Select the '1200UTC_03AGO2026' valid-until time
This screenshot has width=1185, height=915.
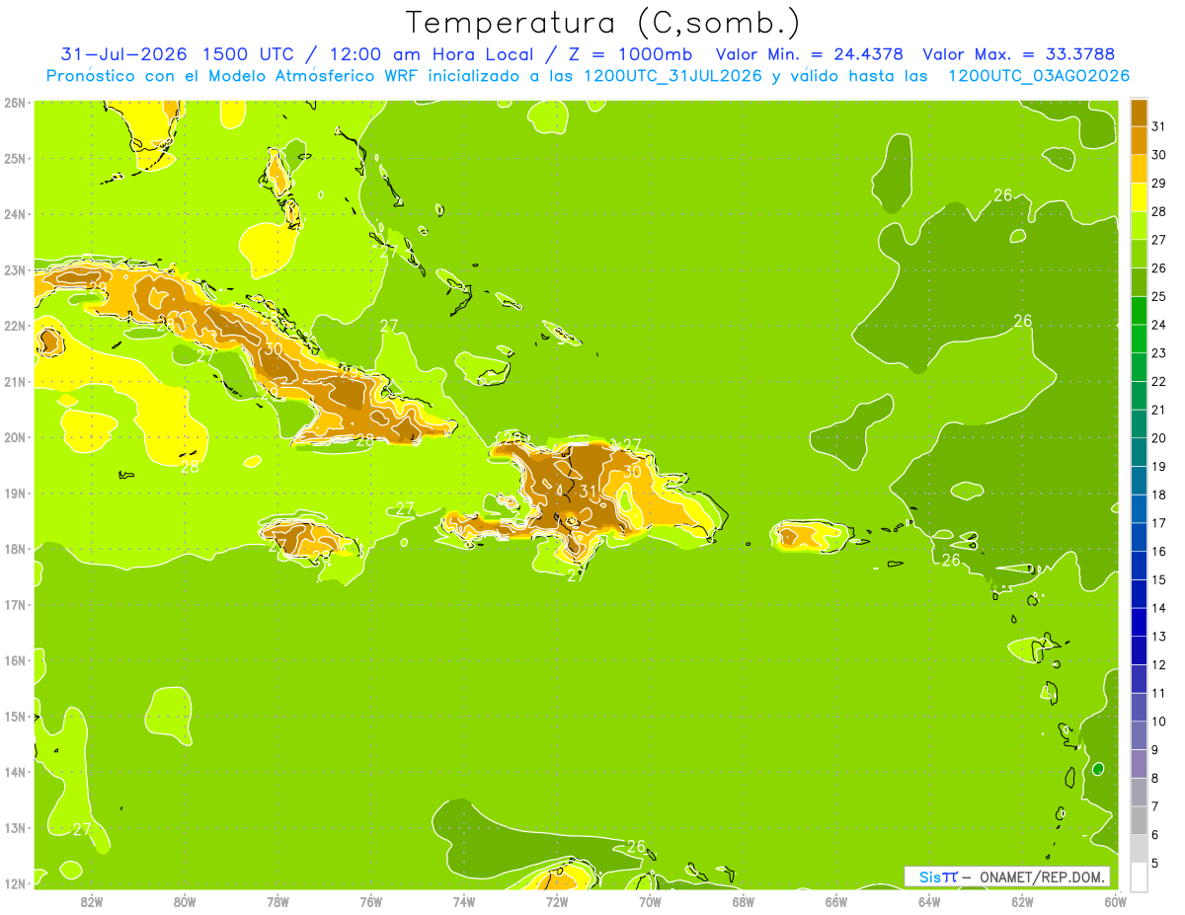(x=1039, y=76)
